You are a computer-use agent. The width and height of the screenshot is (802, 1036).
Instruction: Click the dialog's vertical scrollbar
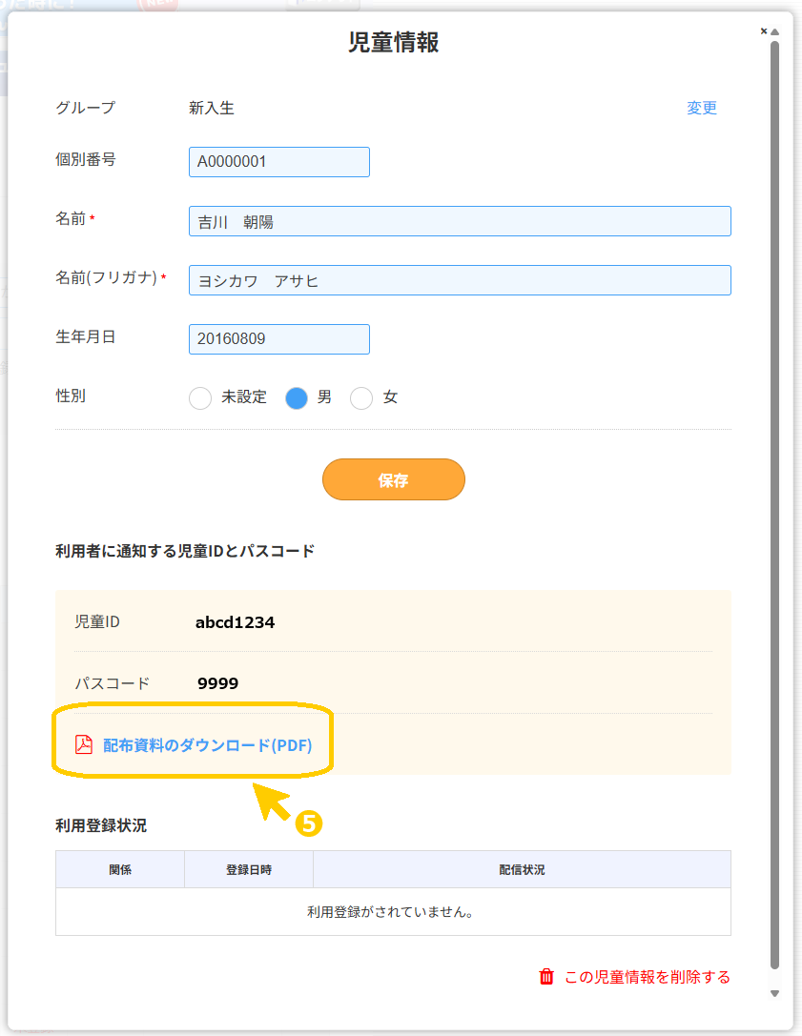775,505
